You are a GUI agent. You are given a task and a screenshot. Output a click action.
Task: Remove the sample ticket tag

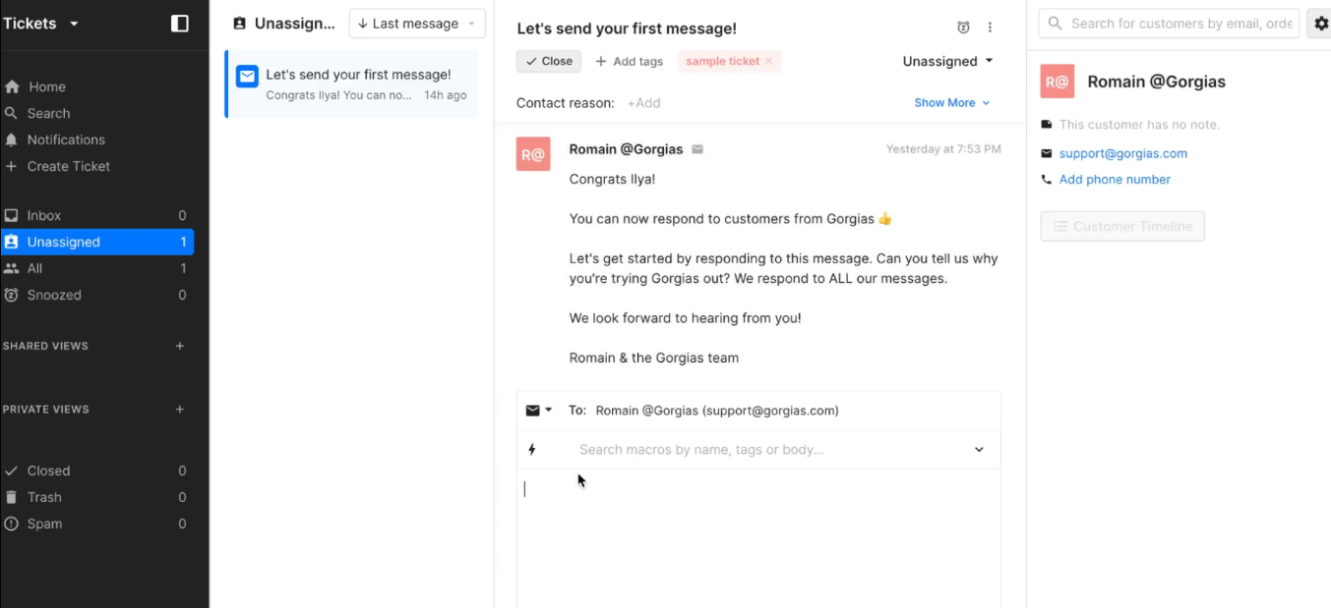coord(768,61)
